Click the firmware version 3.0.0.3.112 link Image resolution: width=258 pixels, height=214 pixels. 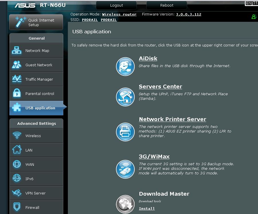[189, 14]
